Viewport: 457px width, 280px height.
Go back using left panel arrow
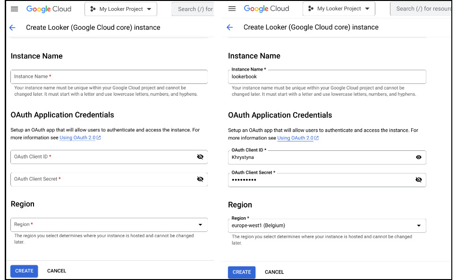pyautogui.click(x=12, y=28)
